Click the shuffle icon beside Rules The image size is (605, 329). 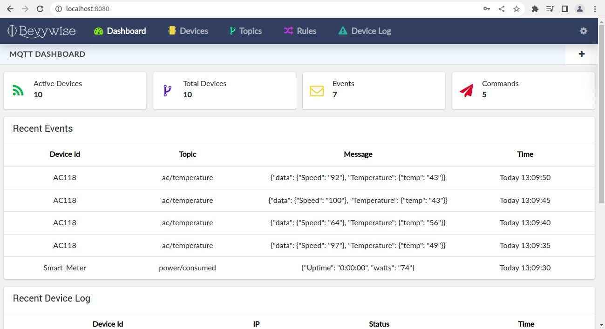pos(287,31)
